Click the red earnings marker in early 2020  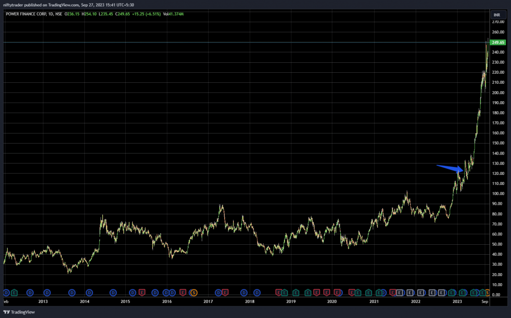(337, 293)
